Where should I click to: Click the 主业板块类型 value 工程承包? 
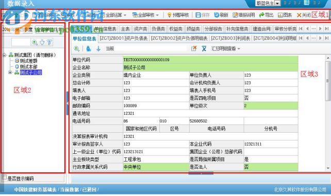tap(156, 159)
